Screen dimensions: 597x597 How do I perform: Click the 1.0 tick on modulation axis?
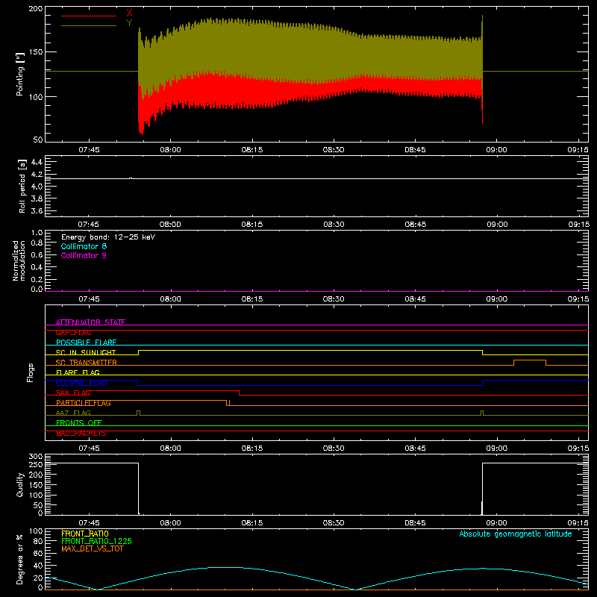37,232
